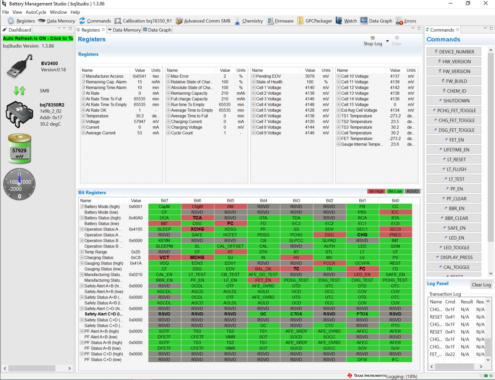The width and height of the screenshot is (495, 380).
Task: Click the Transaction Log scroll-right arrow
Action: click(x=481, y=366)
